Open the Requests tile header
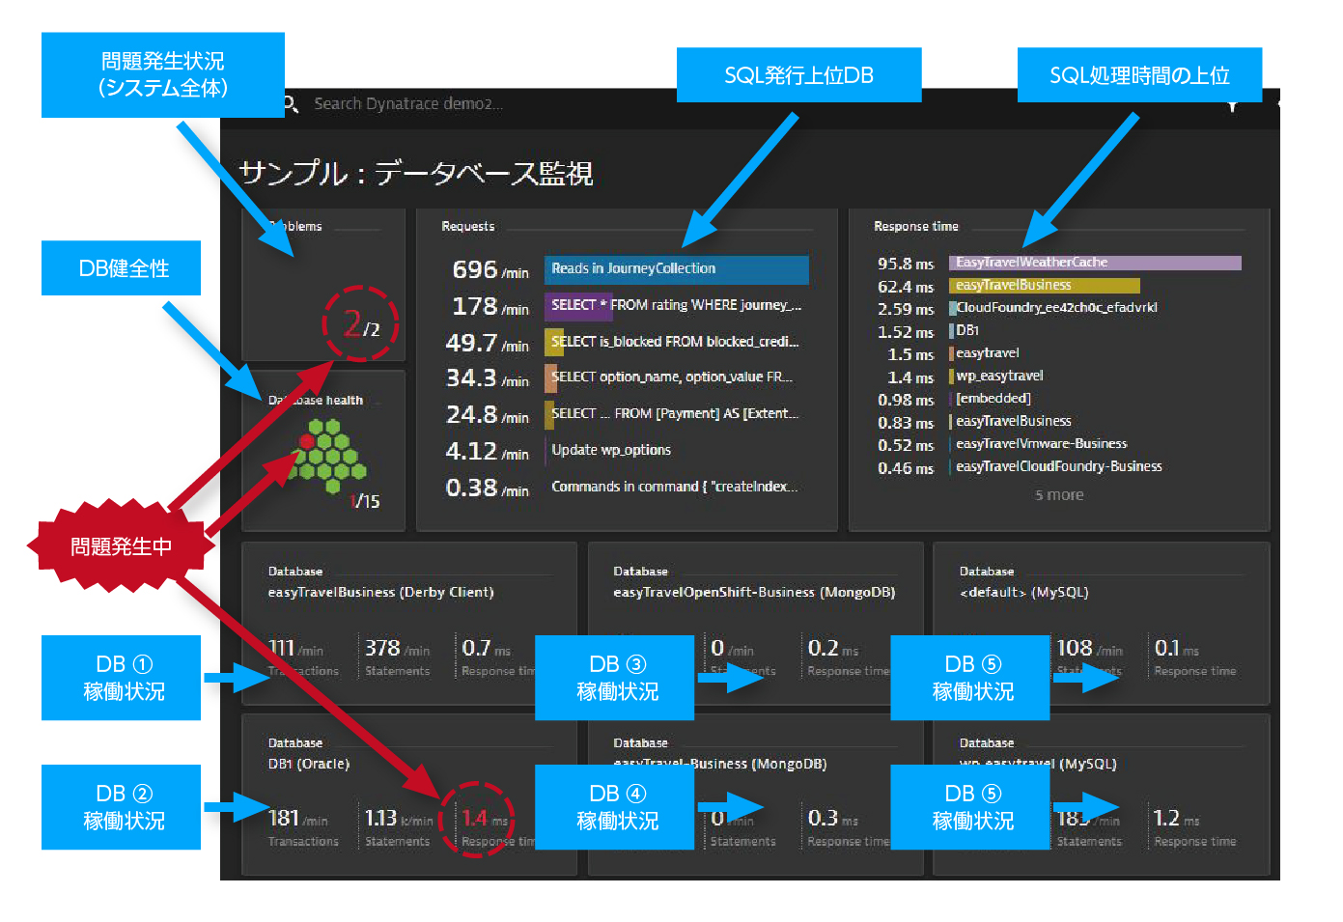The width and height of the screenshot is (1343, 922). pyautogui.click(x=468, y=226)
